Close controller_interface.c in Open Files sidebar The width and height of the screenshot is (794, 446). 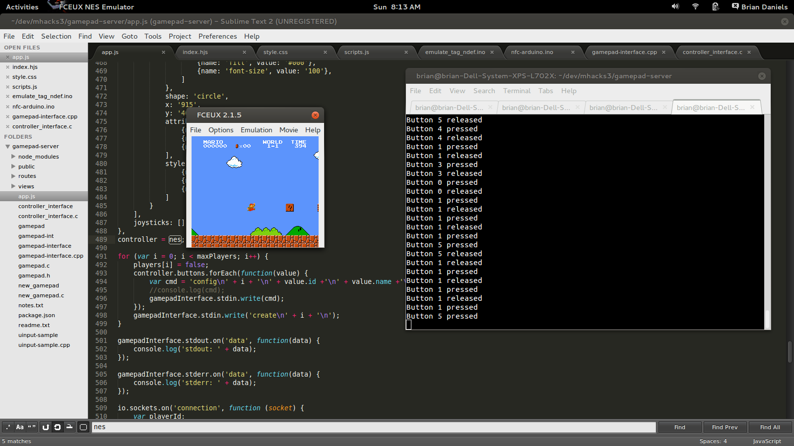coord(7,127)
